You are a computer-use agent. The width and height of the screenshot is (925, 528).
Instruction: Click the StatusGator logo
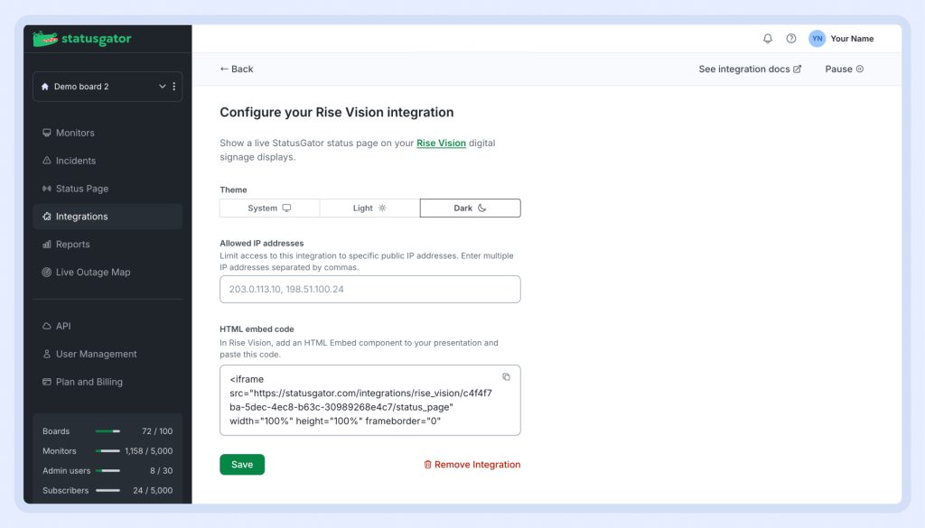pyautogui.click(x=82, y=39)
